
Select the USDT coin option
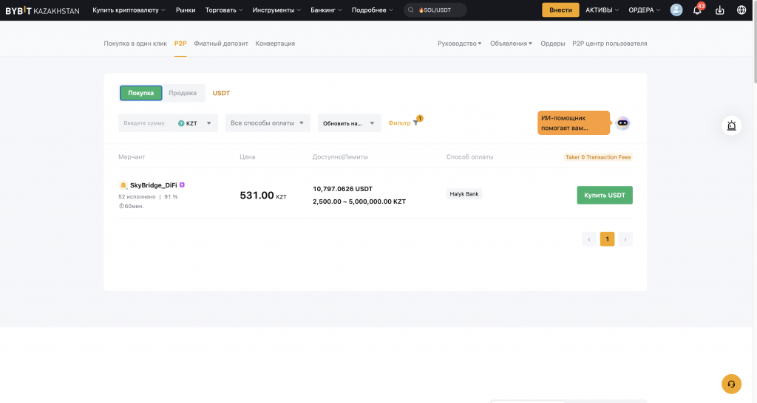pyautogui.click(x=221, y=93)
